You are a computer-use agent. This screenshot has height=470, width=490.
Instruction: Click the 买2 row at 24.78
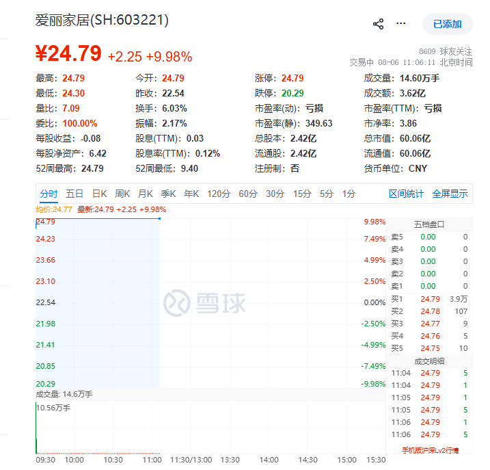(x=429, y=311)
